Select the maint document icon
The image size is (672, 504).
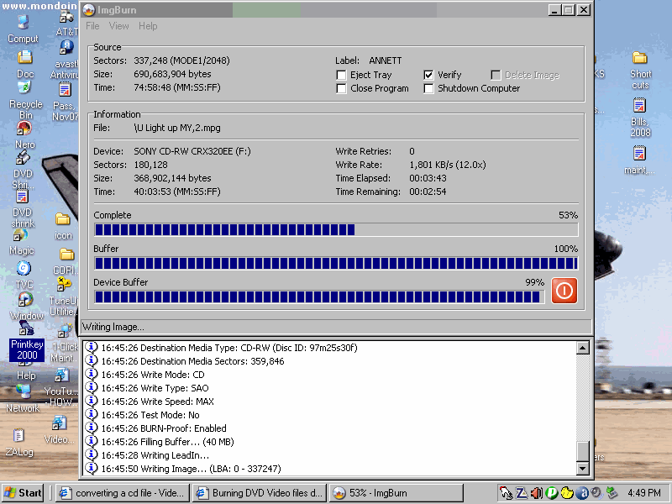click(639, 160)
